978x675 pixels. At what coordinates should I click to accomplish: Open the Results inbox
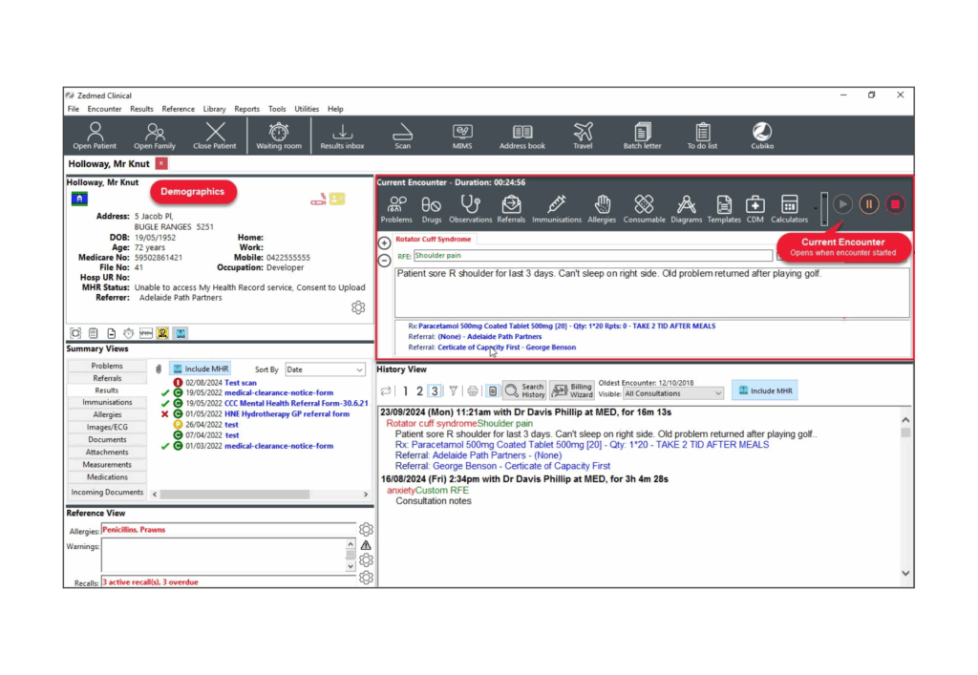coord(342,135)
